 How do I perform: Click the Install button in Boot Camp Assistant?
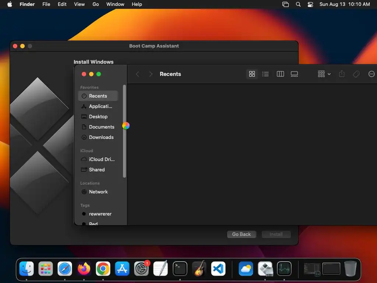[x=276, y=234]
